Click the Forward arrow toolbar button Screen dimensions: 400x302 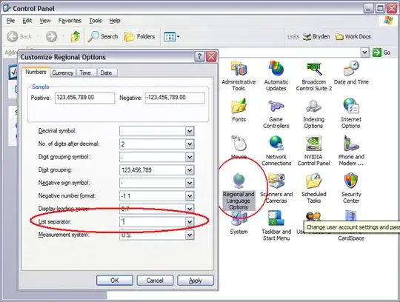[51, 36]
